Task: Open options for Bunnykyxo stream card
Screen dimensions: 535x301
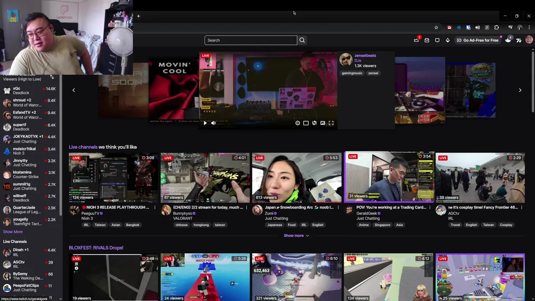Action: pyautogui.click(x=246, y=207)
